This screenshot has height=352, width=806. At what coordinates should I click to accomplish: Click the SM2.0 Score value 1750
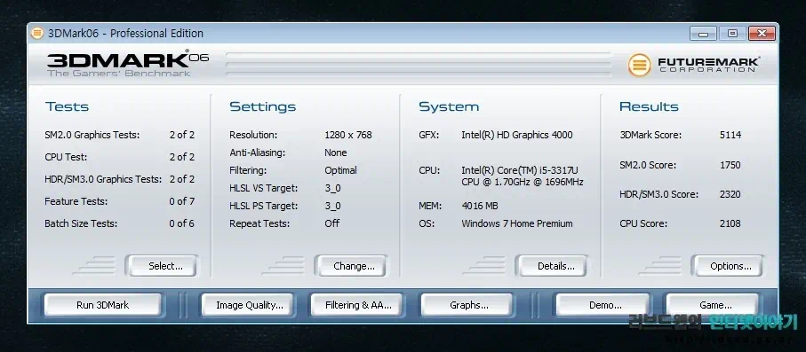(730, 165)
